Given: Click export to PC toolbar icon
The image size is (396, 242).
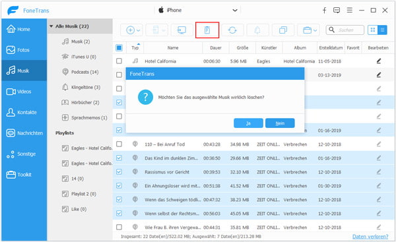Looking at the screenshot, I should (x=182, y=30).
